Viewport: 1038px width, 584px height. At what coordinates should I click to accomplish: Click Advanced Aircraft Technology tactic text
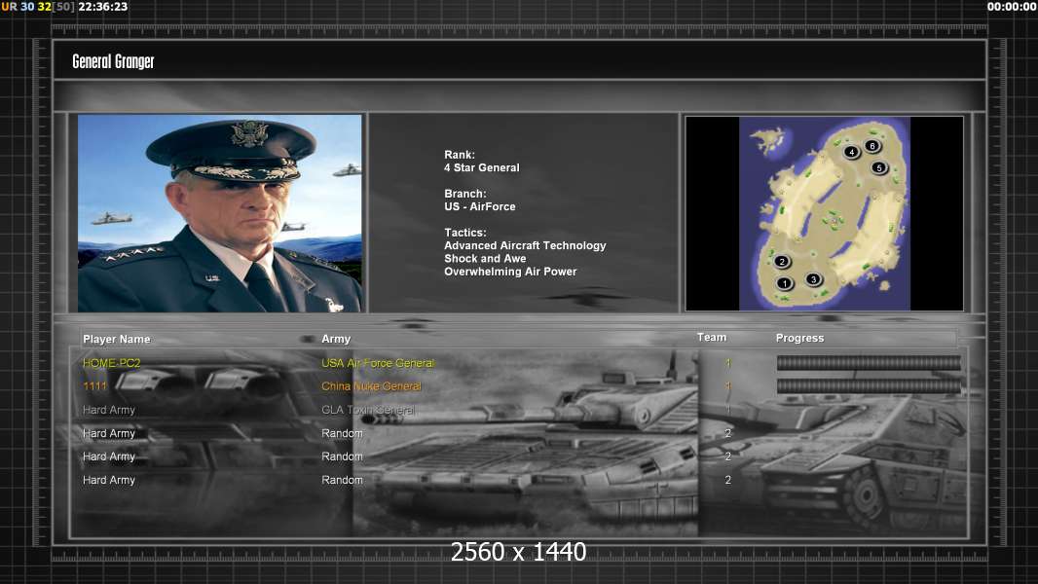(x=525, y=245)
